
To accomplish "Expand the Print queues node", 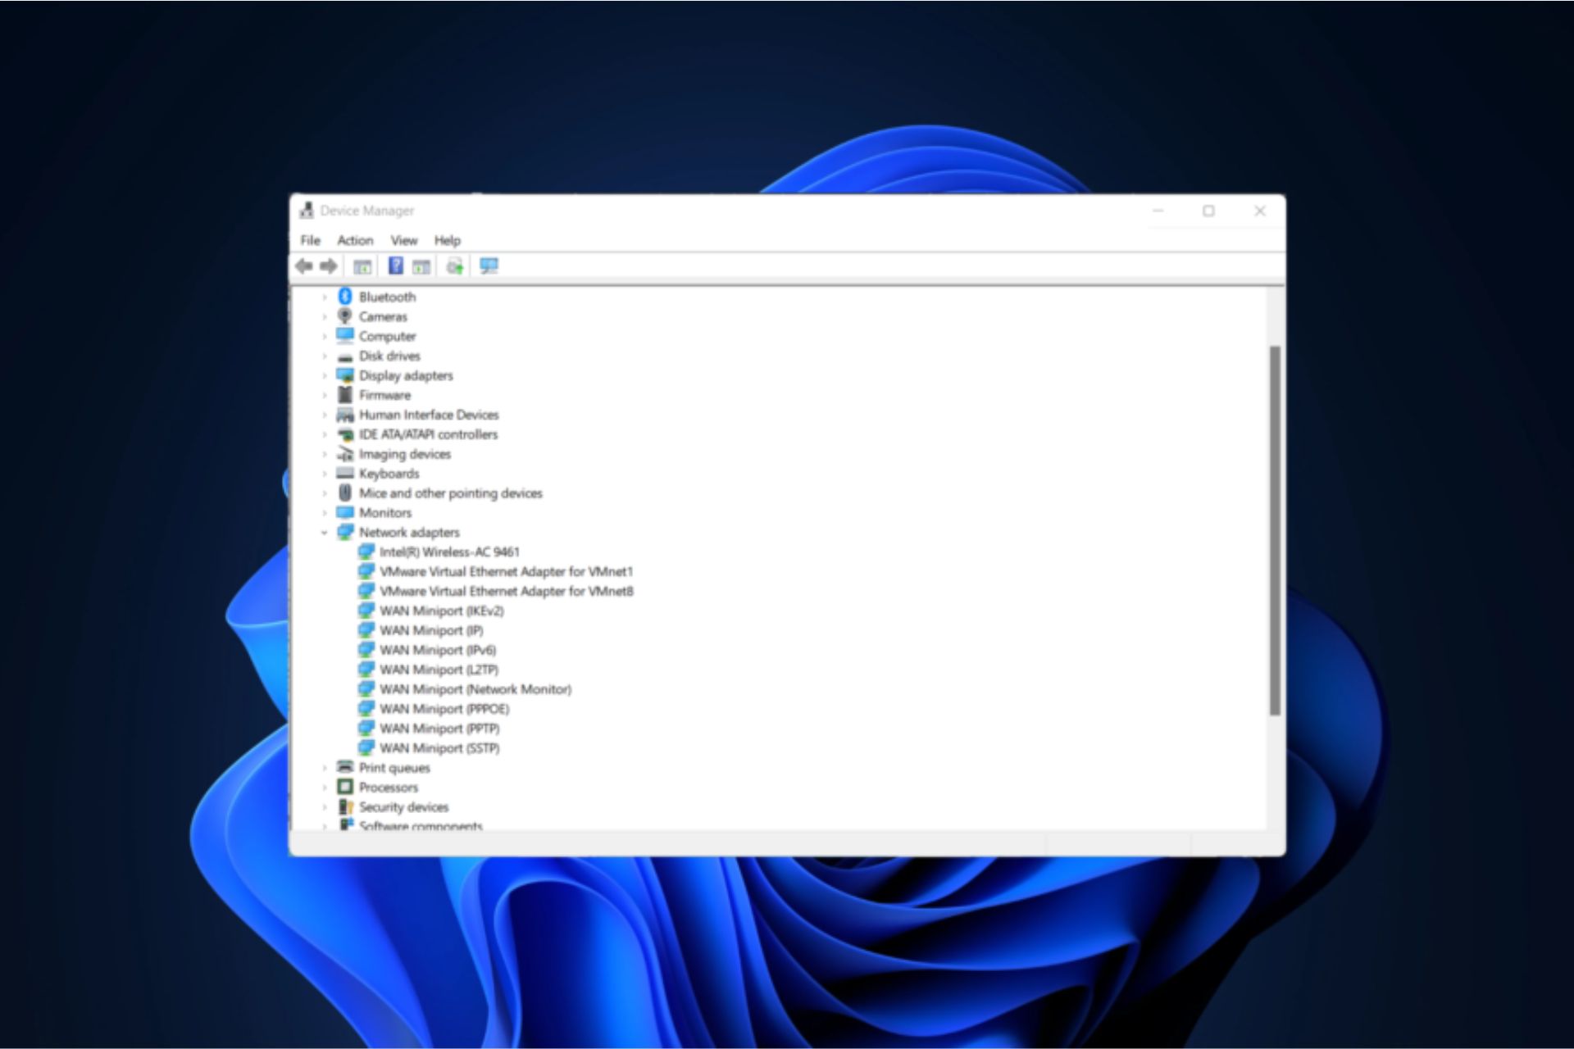I will coord(325,768).
